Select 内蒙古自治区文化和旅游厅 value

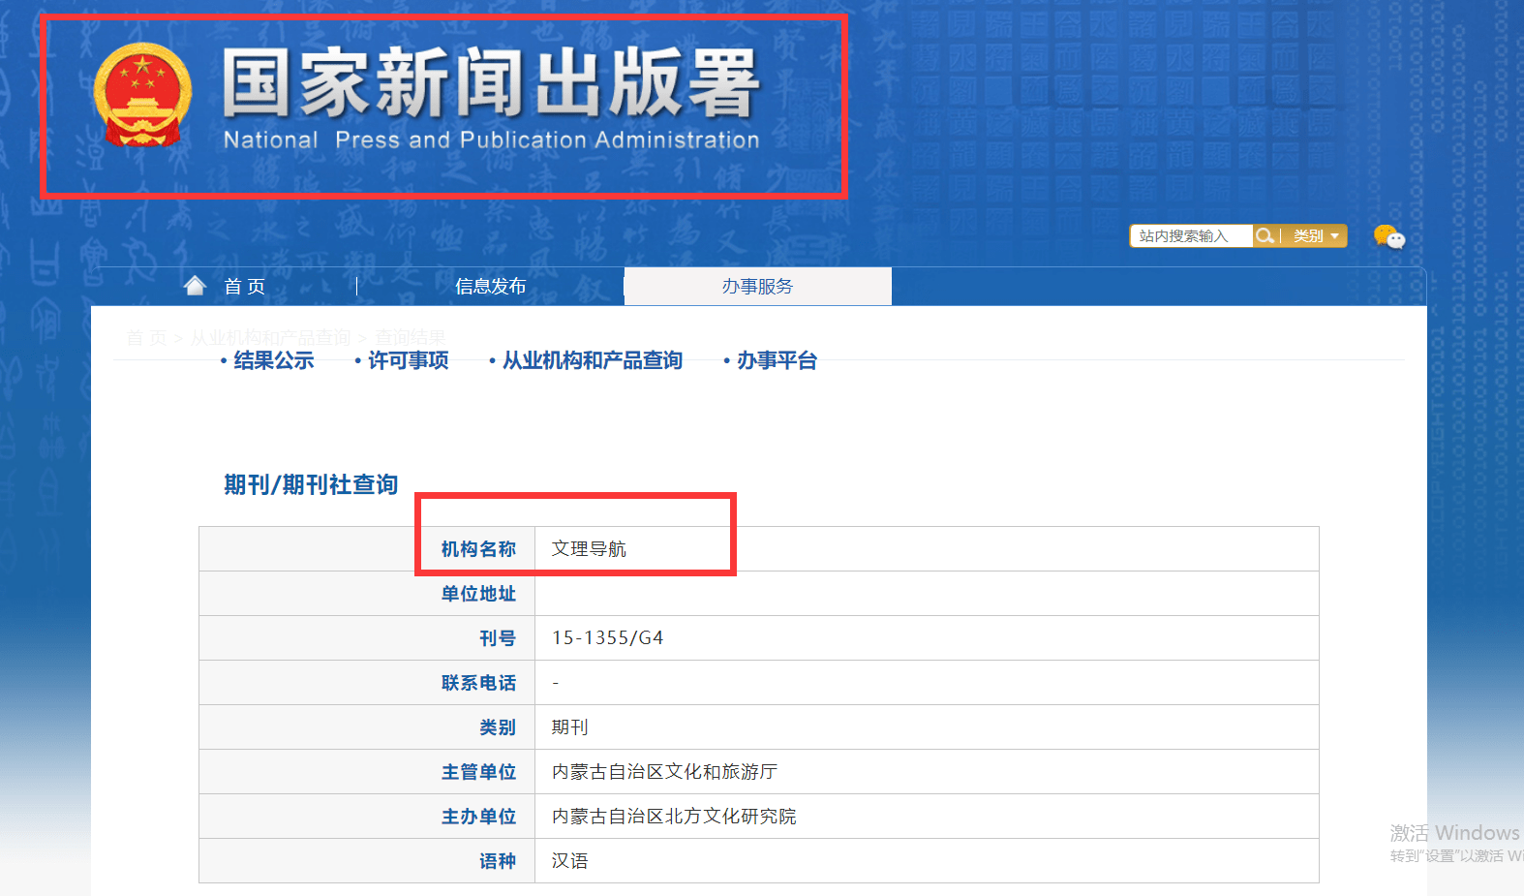pos(664,772)
